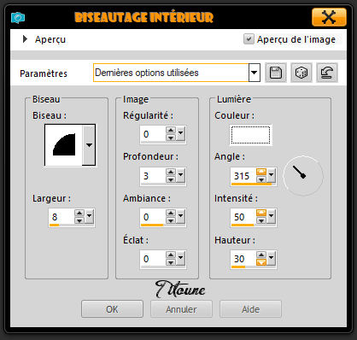Click the Éclat value input field
The height and width of the screenshot is (340, 357).
point(153,259)
